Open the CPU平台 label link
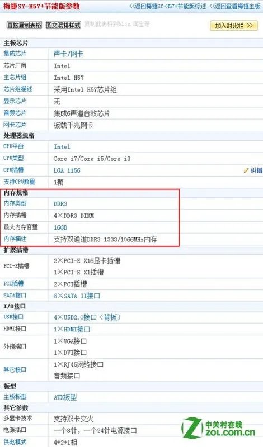The width and height of the screenshot is (263, 447). (13, 146)
